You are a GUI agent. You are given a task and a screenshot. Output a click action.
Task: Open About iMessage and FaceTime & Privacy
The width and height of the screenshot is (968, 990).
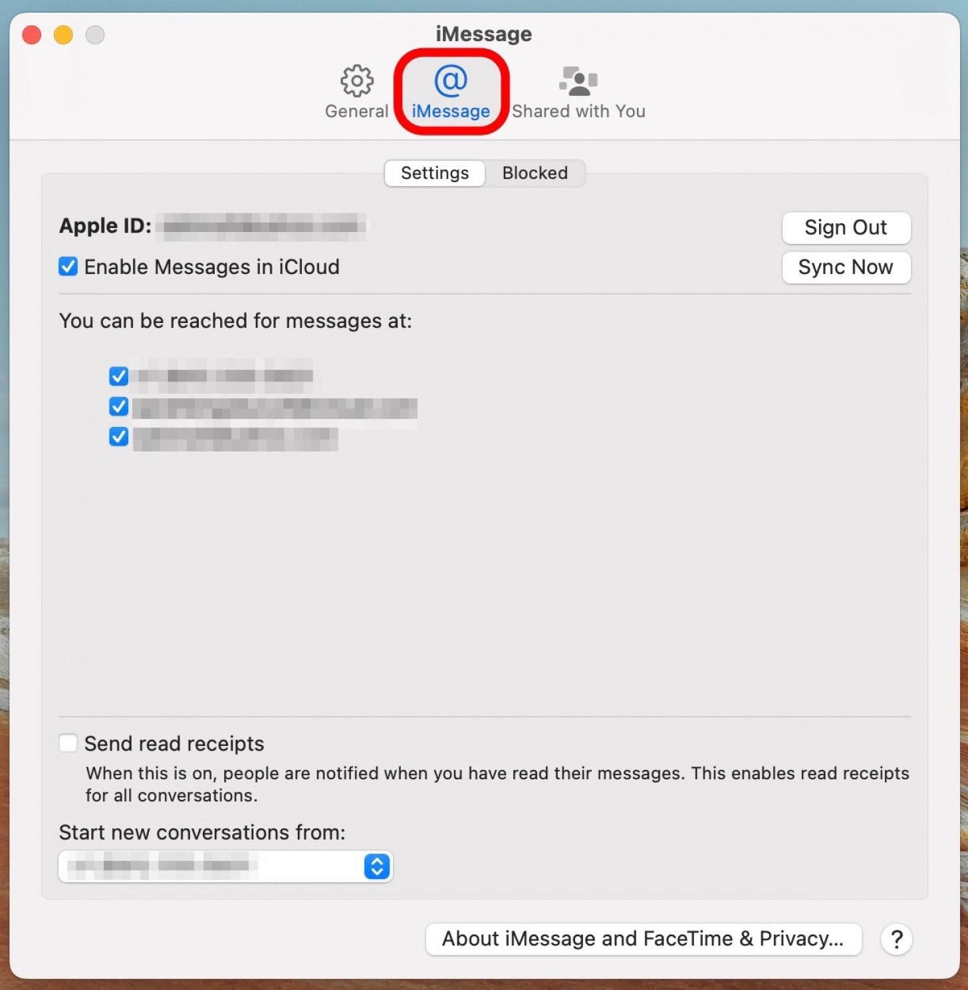click(x=643, y=939)
